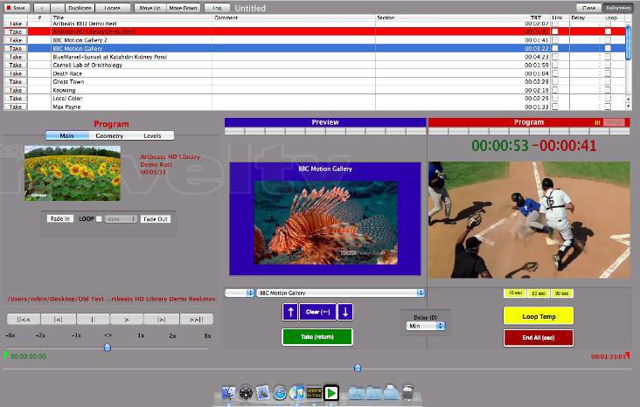Switch to the Geometry tab

[x=109, y=135]
